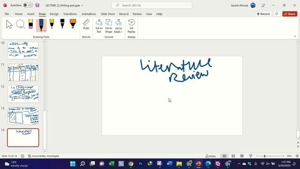The width and height of the screenshot is (300, 169).
Task: Select slide 11 thumbnail
Action: (23, 72)
